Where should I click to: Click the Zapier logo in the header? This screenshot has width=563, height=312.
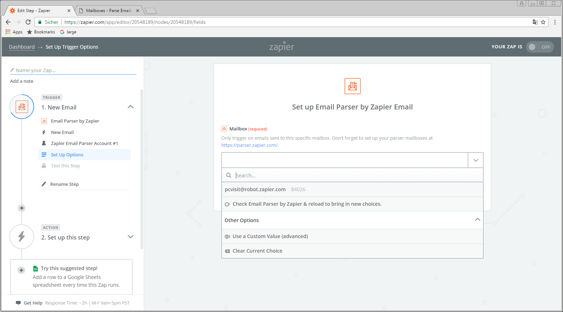click(282, 47)
